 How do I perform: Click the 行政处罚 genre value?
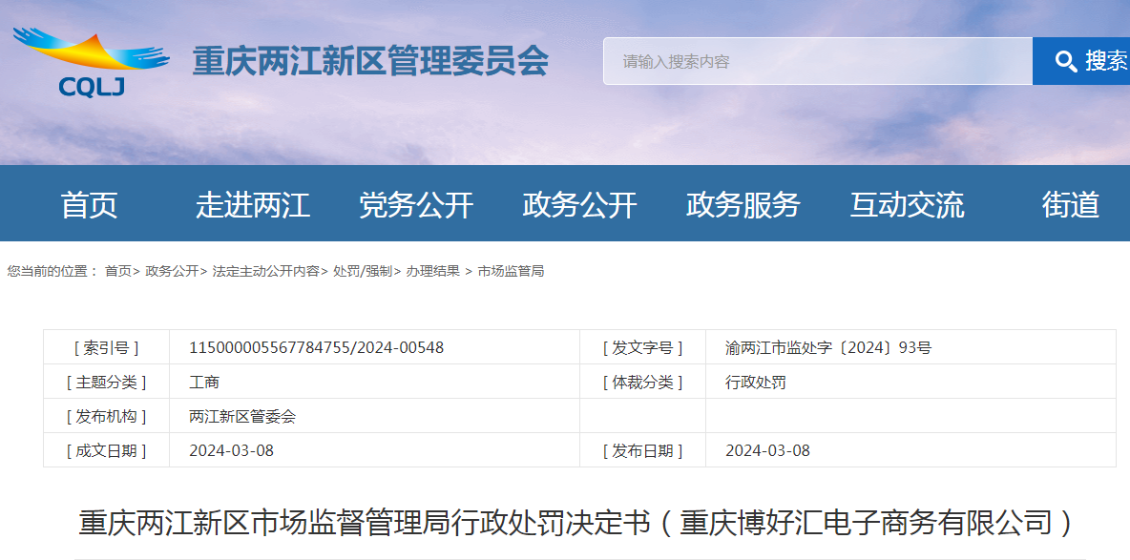coord(755,383)
